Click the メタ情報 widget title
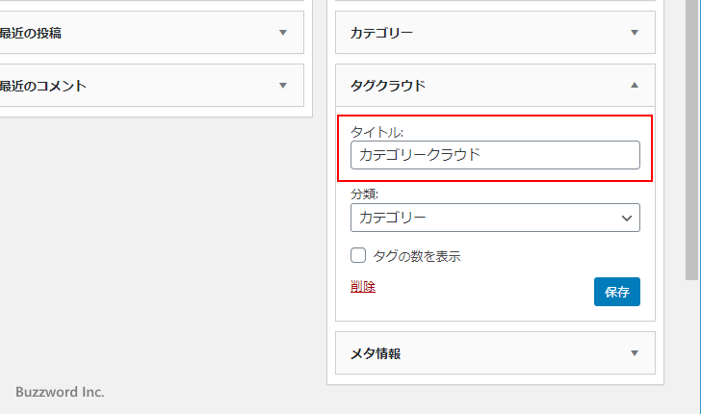 376,353
